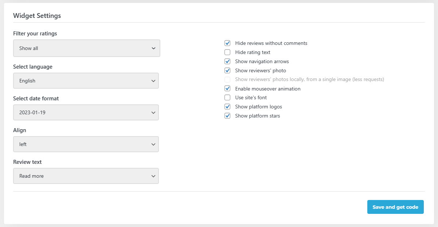Viewport: 438px width, 227px height.
Task: Click the 'Widget Settings' heading
Action: [37, 16]
